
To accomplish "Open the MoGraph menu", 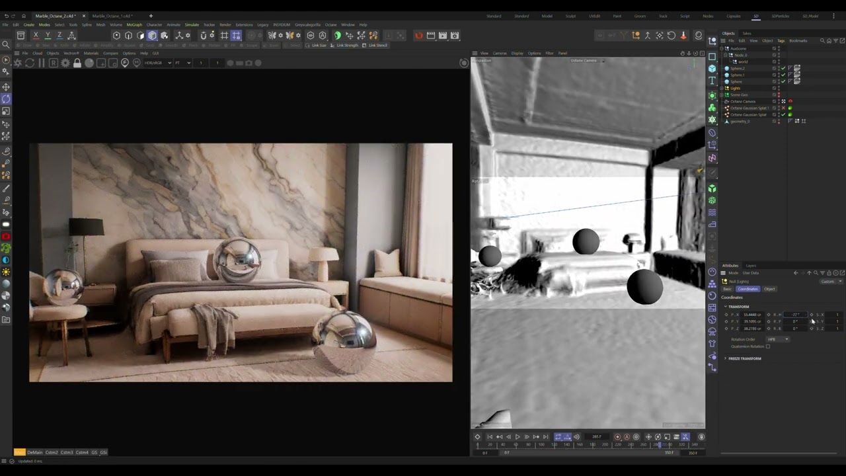I will [x=134, y=24].
